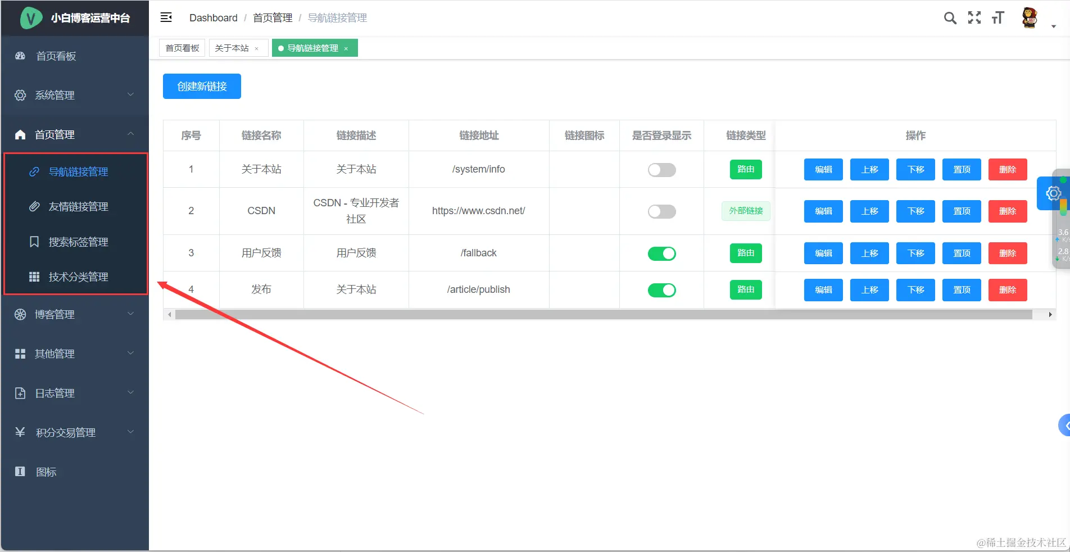Viewport: 1070px width, 552px height.
Task: Open the search magnifier icon
Action: point(950,18)
